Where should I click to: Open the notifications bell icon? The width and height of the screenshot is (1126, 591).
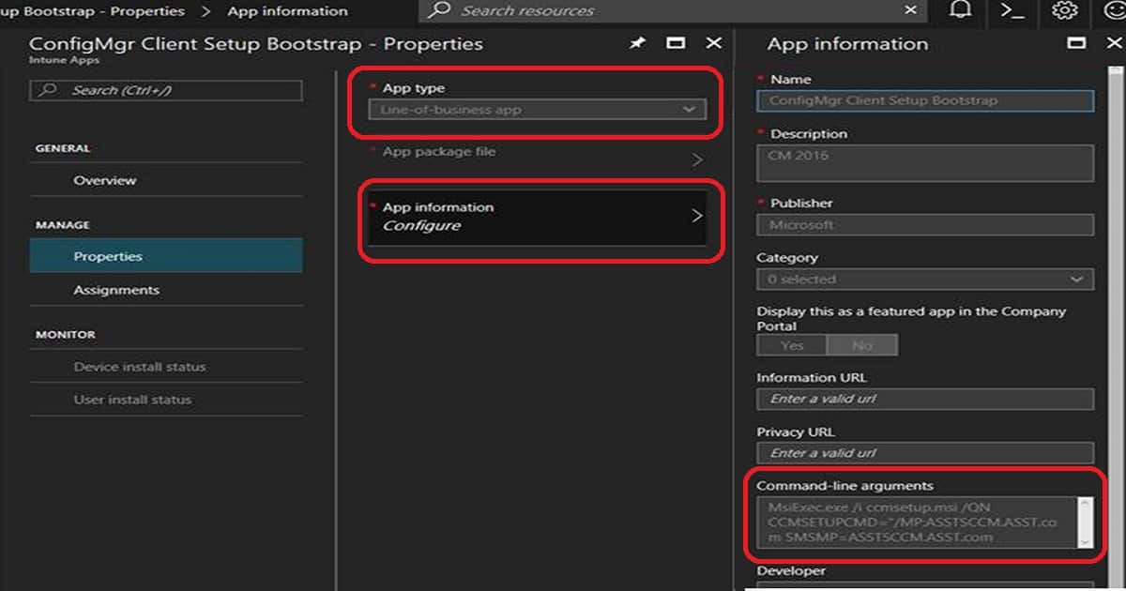(x=960, y=11)
